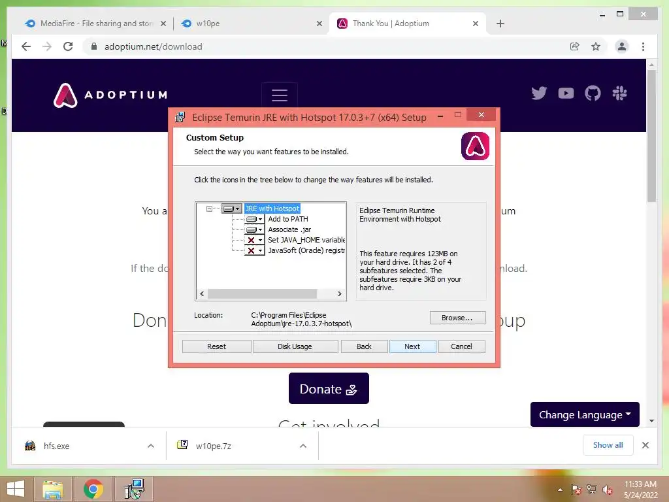Click the clock in system tray
The width and height of the screenshot is (669, 502).
(640, 490)
